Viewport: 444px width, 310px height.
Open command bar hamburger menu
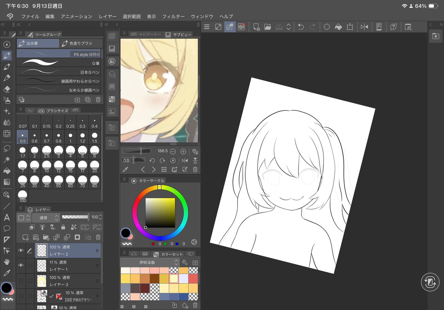[x=207, y=27]
